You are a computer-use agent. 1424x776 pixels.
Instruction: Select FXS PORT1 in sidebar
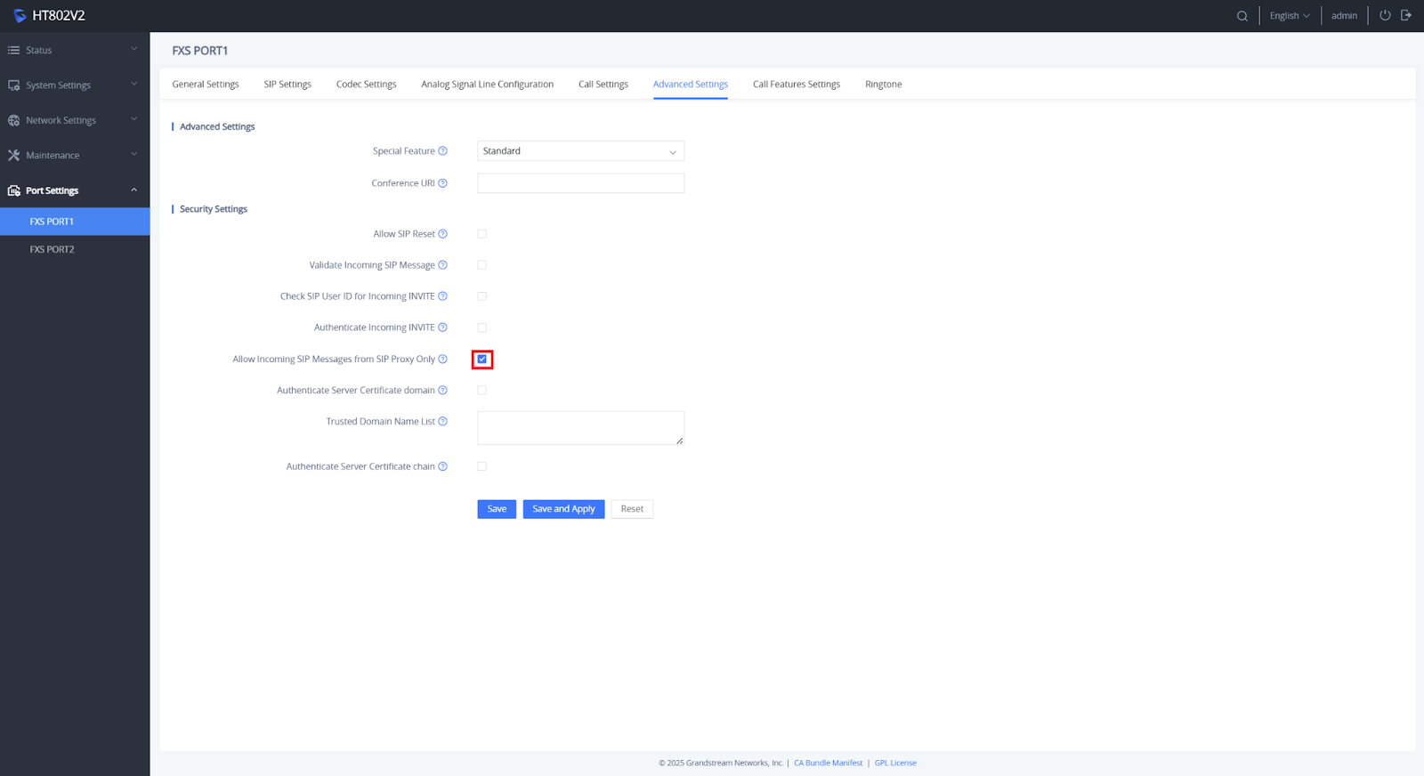click(x=75, y=222)
